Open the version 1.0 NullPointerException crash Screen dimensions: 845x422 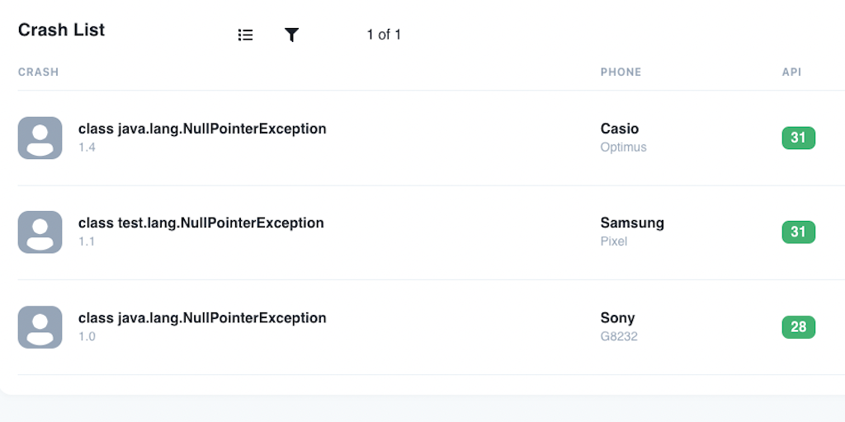[202, 317]
